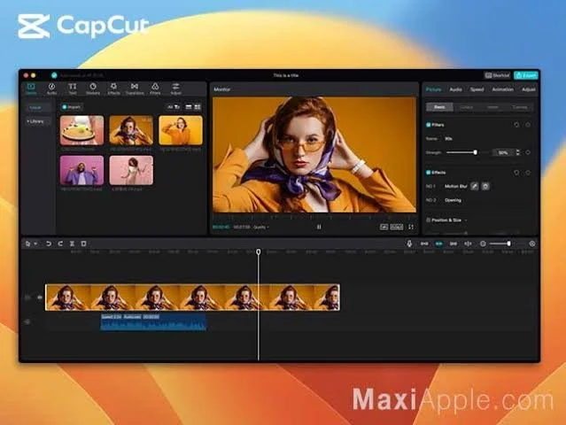
Task: Open the Audio tool in top toolbar
Action: coord(51,87)
